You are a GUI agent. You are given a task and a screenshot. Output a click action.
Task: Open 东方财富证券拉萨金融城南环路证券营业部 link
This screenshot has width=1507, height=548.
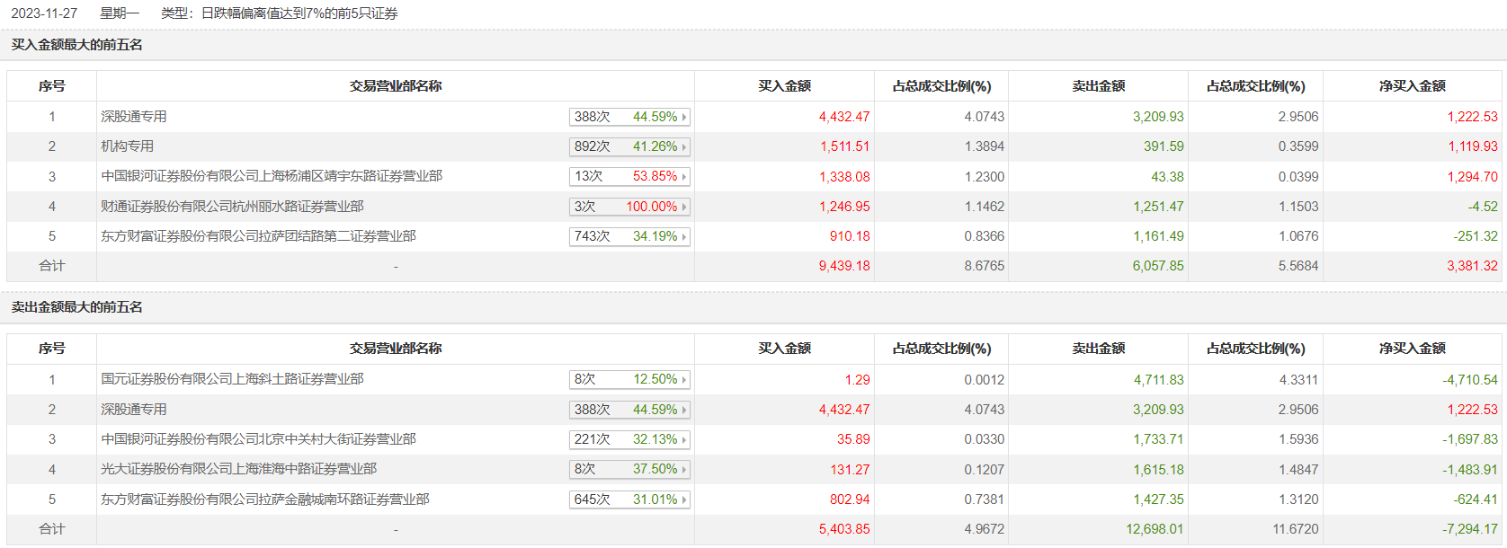[264, 499]
